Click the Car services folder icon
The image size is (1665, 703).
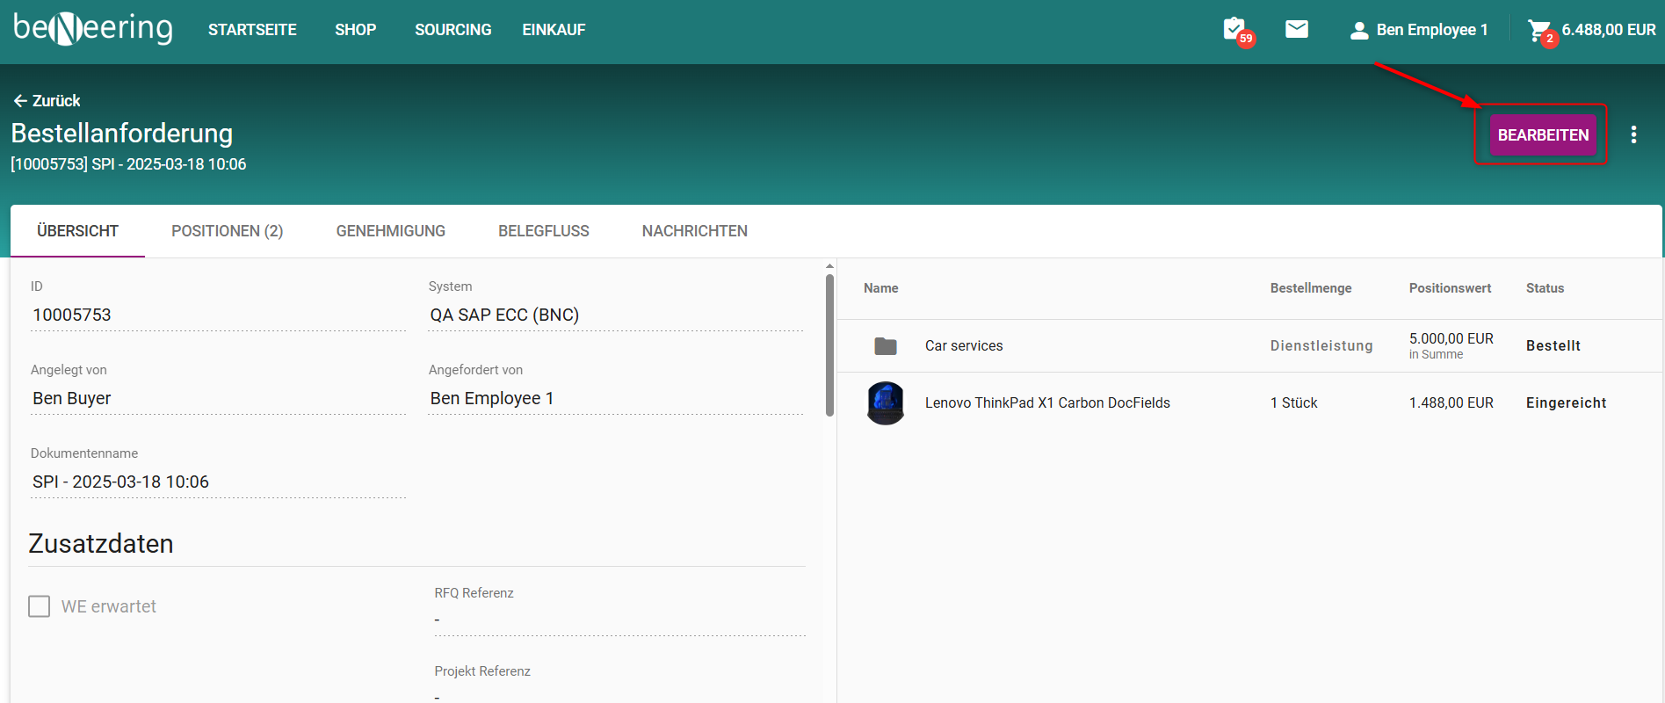point(886,346)
